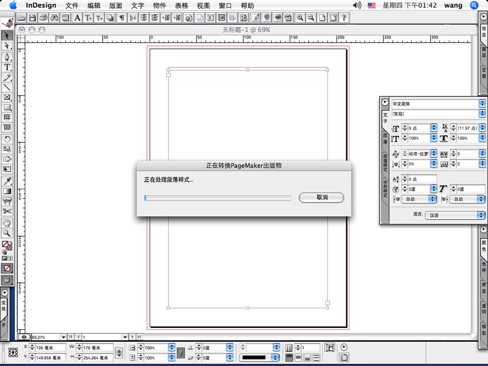The height and width of the screenshot is (366, 488).
Task: Switch to the 段落 panel tab
Action: pyautogui.click(x=385, y=138)
